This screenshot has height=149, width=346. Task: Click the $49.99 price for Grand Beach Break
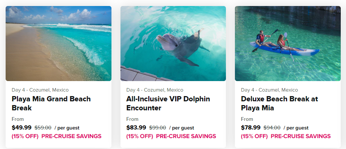tap(22, 128)
